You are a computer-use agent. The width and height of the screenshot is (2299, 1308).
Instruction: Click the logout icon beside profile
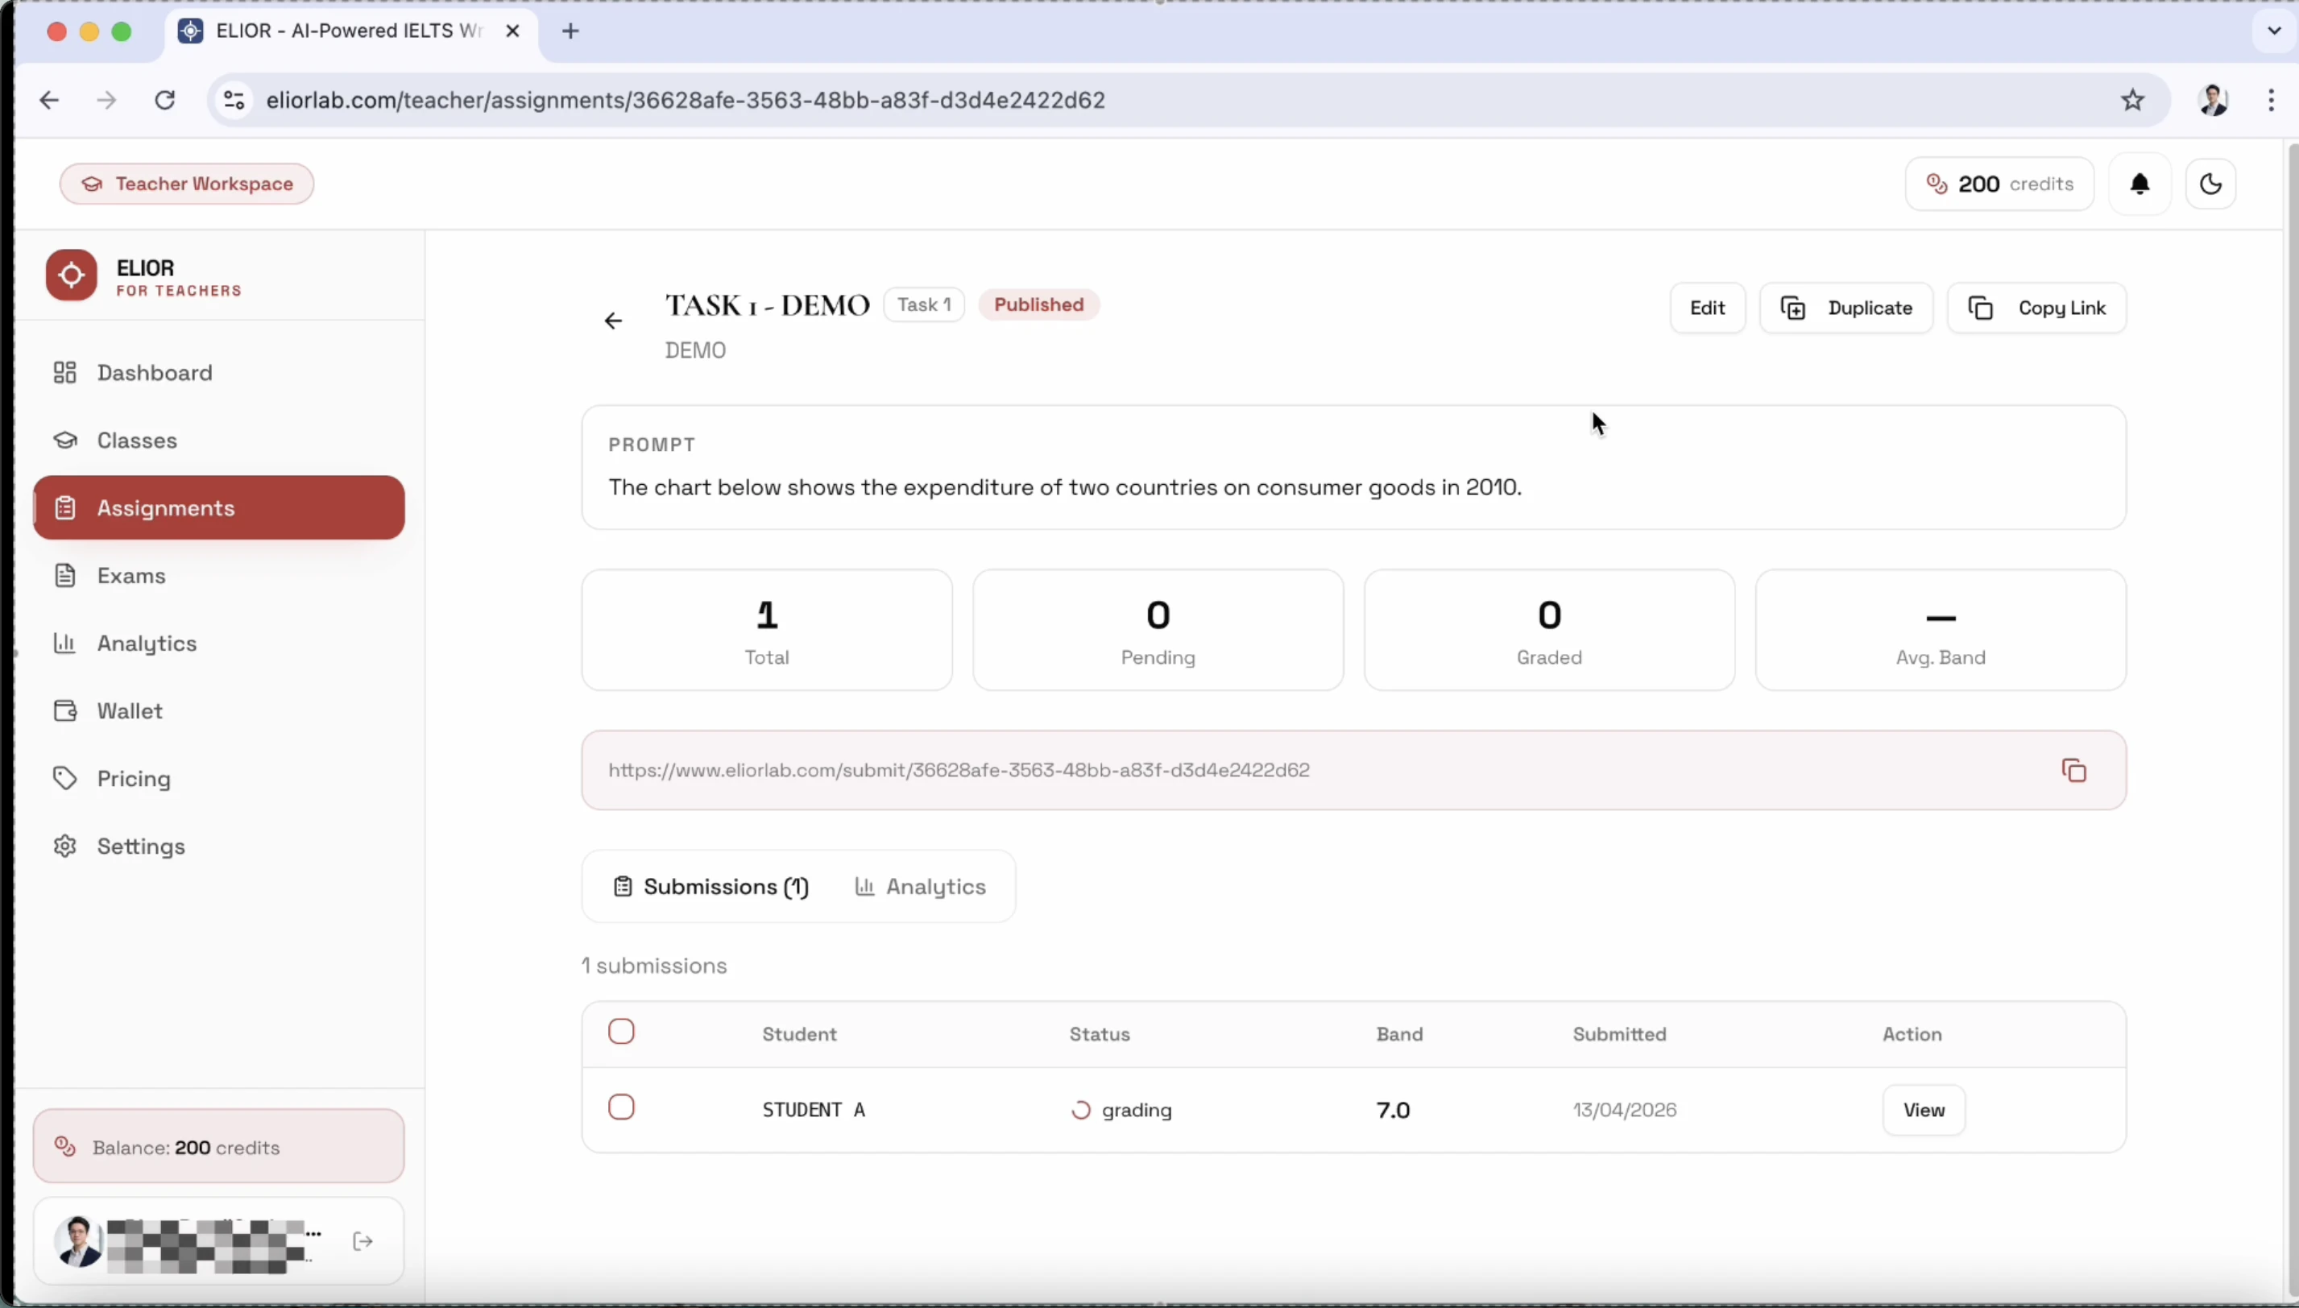[363, 1241]
